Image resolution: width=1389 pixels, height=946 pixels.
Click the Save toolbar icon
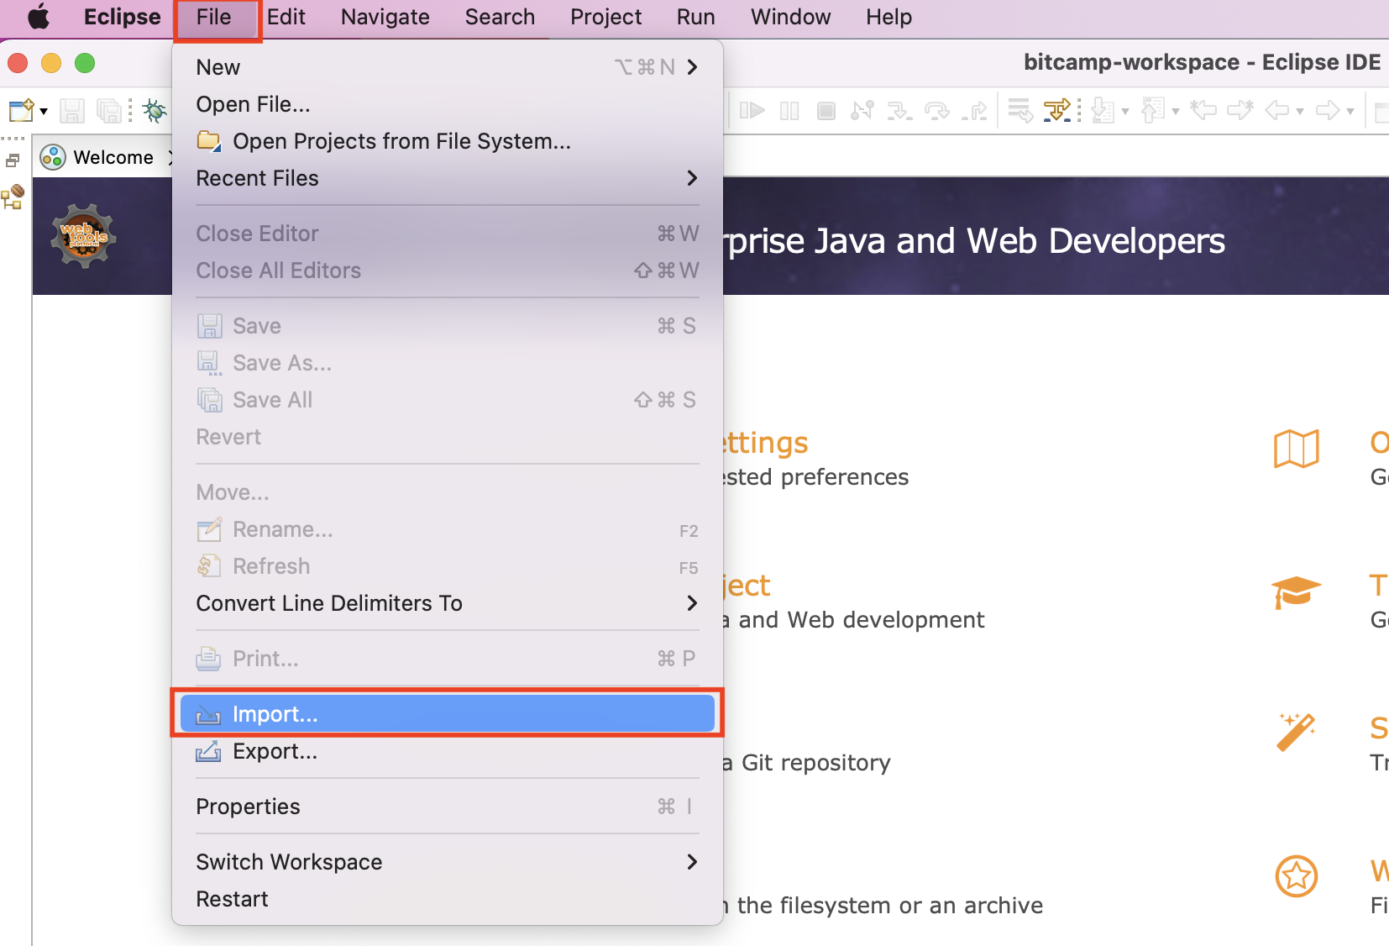pyautogui.click(x=71, y=110)
